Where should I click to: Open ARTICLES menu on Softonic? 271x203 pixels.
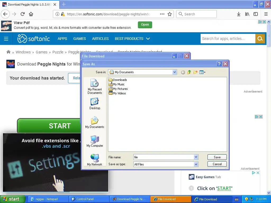[x=100, y=39]
